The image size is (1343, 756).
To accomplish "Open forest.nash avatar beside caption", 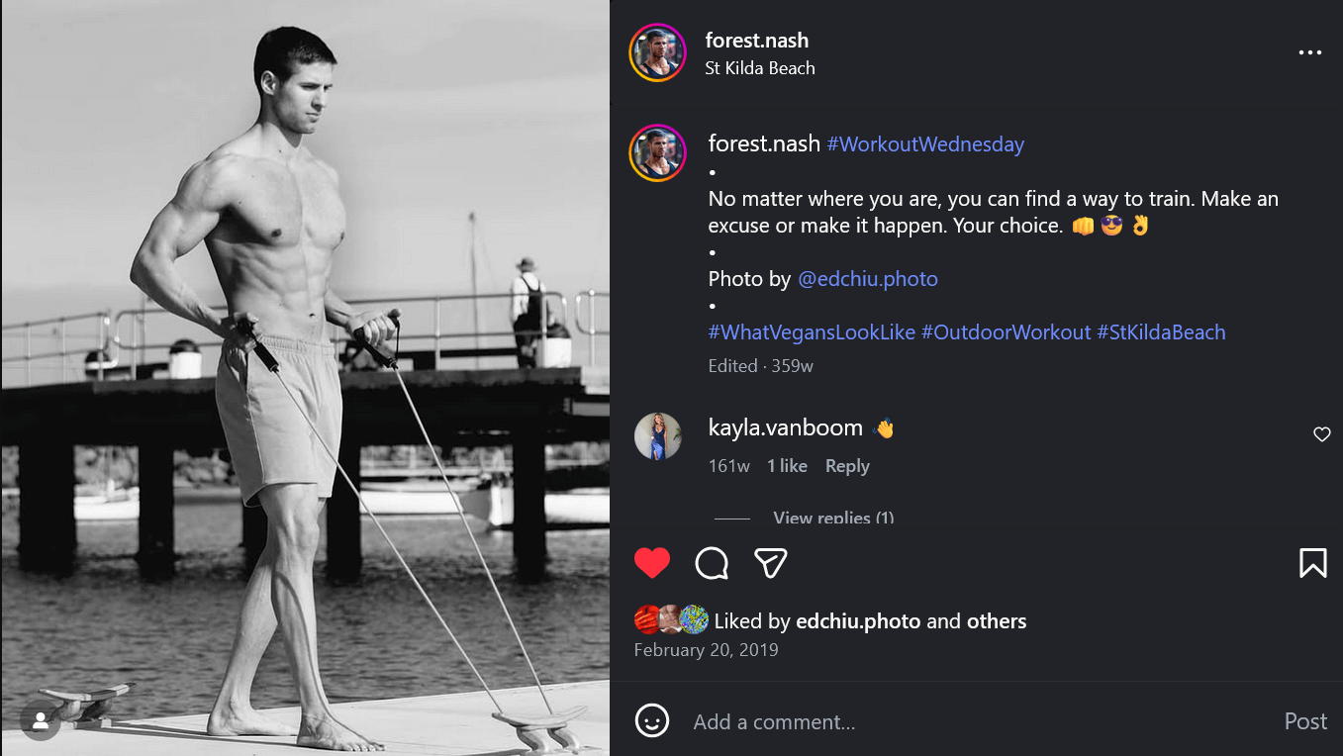I will [x=657, y=152].
